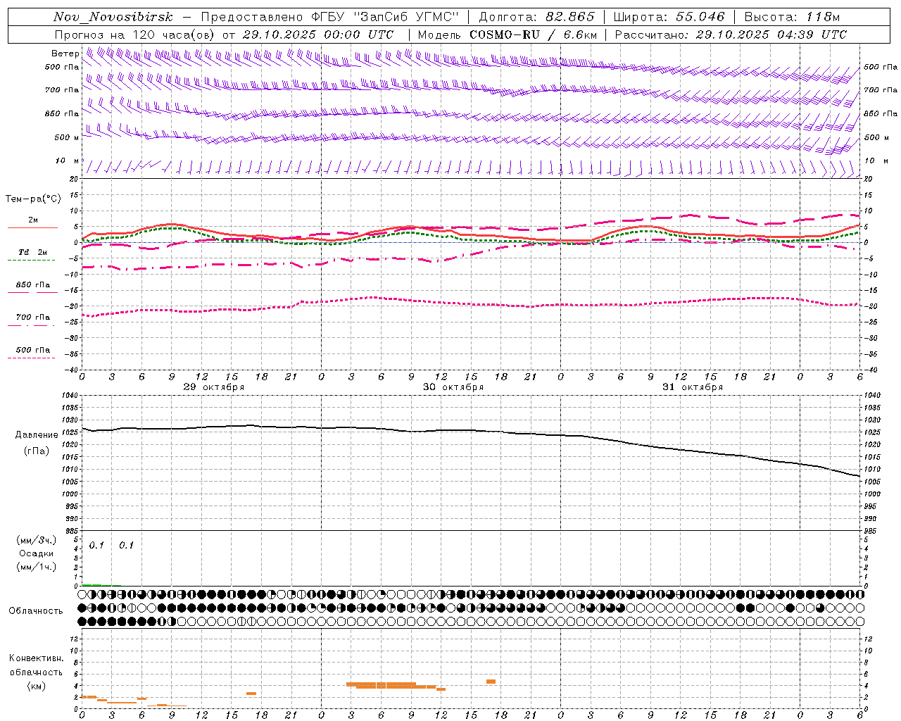Click the first 0.1 precipitation value

pos(96,545)
